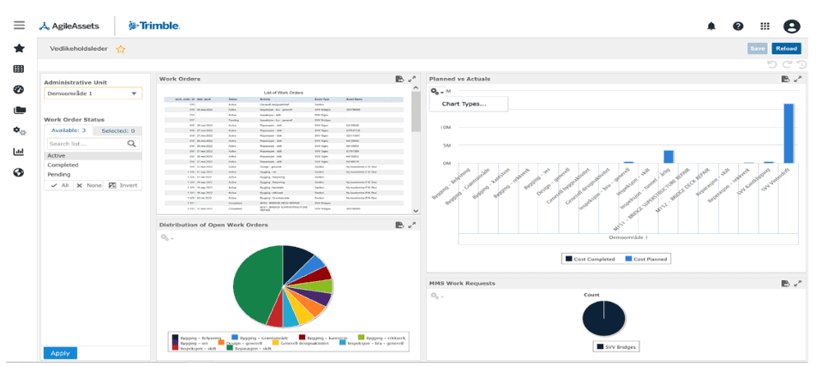Open the settings gears sidebar icon
The width and height of the screenshot is (816, 366).
coord(19,131)
